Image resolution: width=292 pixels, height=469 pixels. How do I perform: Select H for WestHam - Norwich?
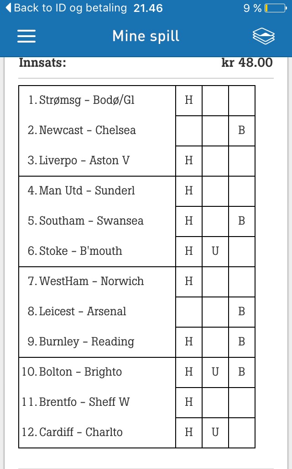[x=189, y=281]
